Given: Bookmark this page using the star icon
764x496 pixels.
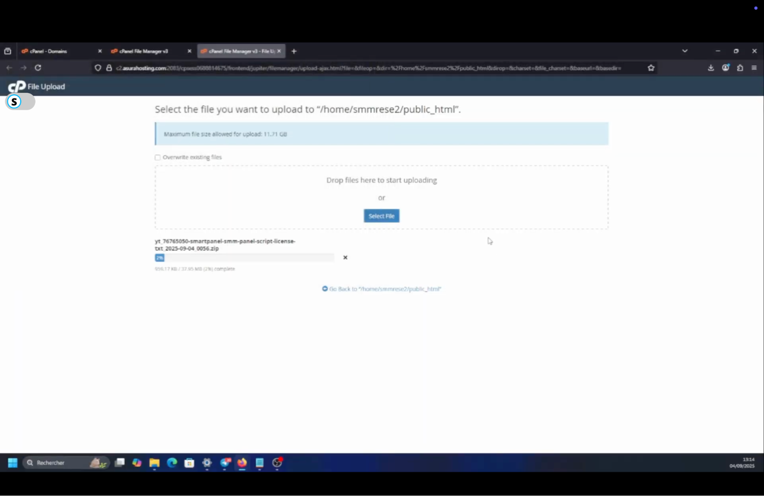Looking at the screenshot, I should coord(650,68).
